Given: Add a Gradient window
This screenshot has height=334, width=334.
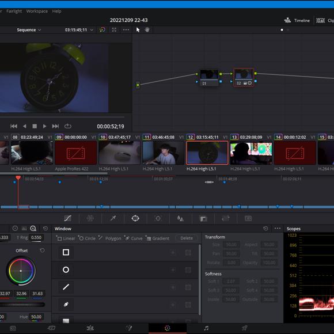Looking at the screenshot, I should point(157,238).
